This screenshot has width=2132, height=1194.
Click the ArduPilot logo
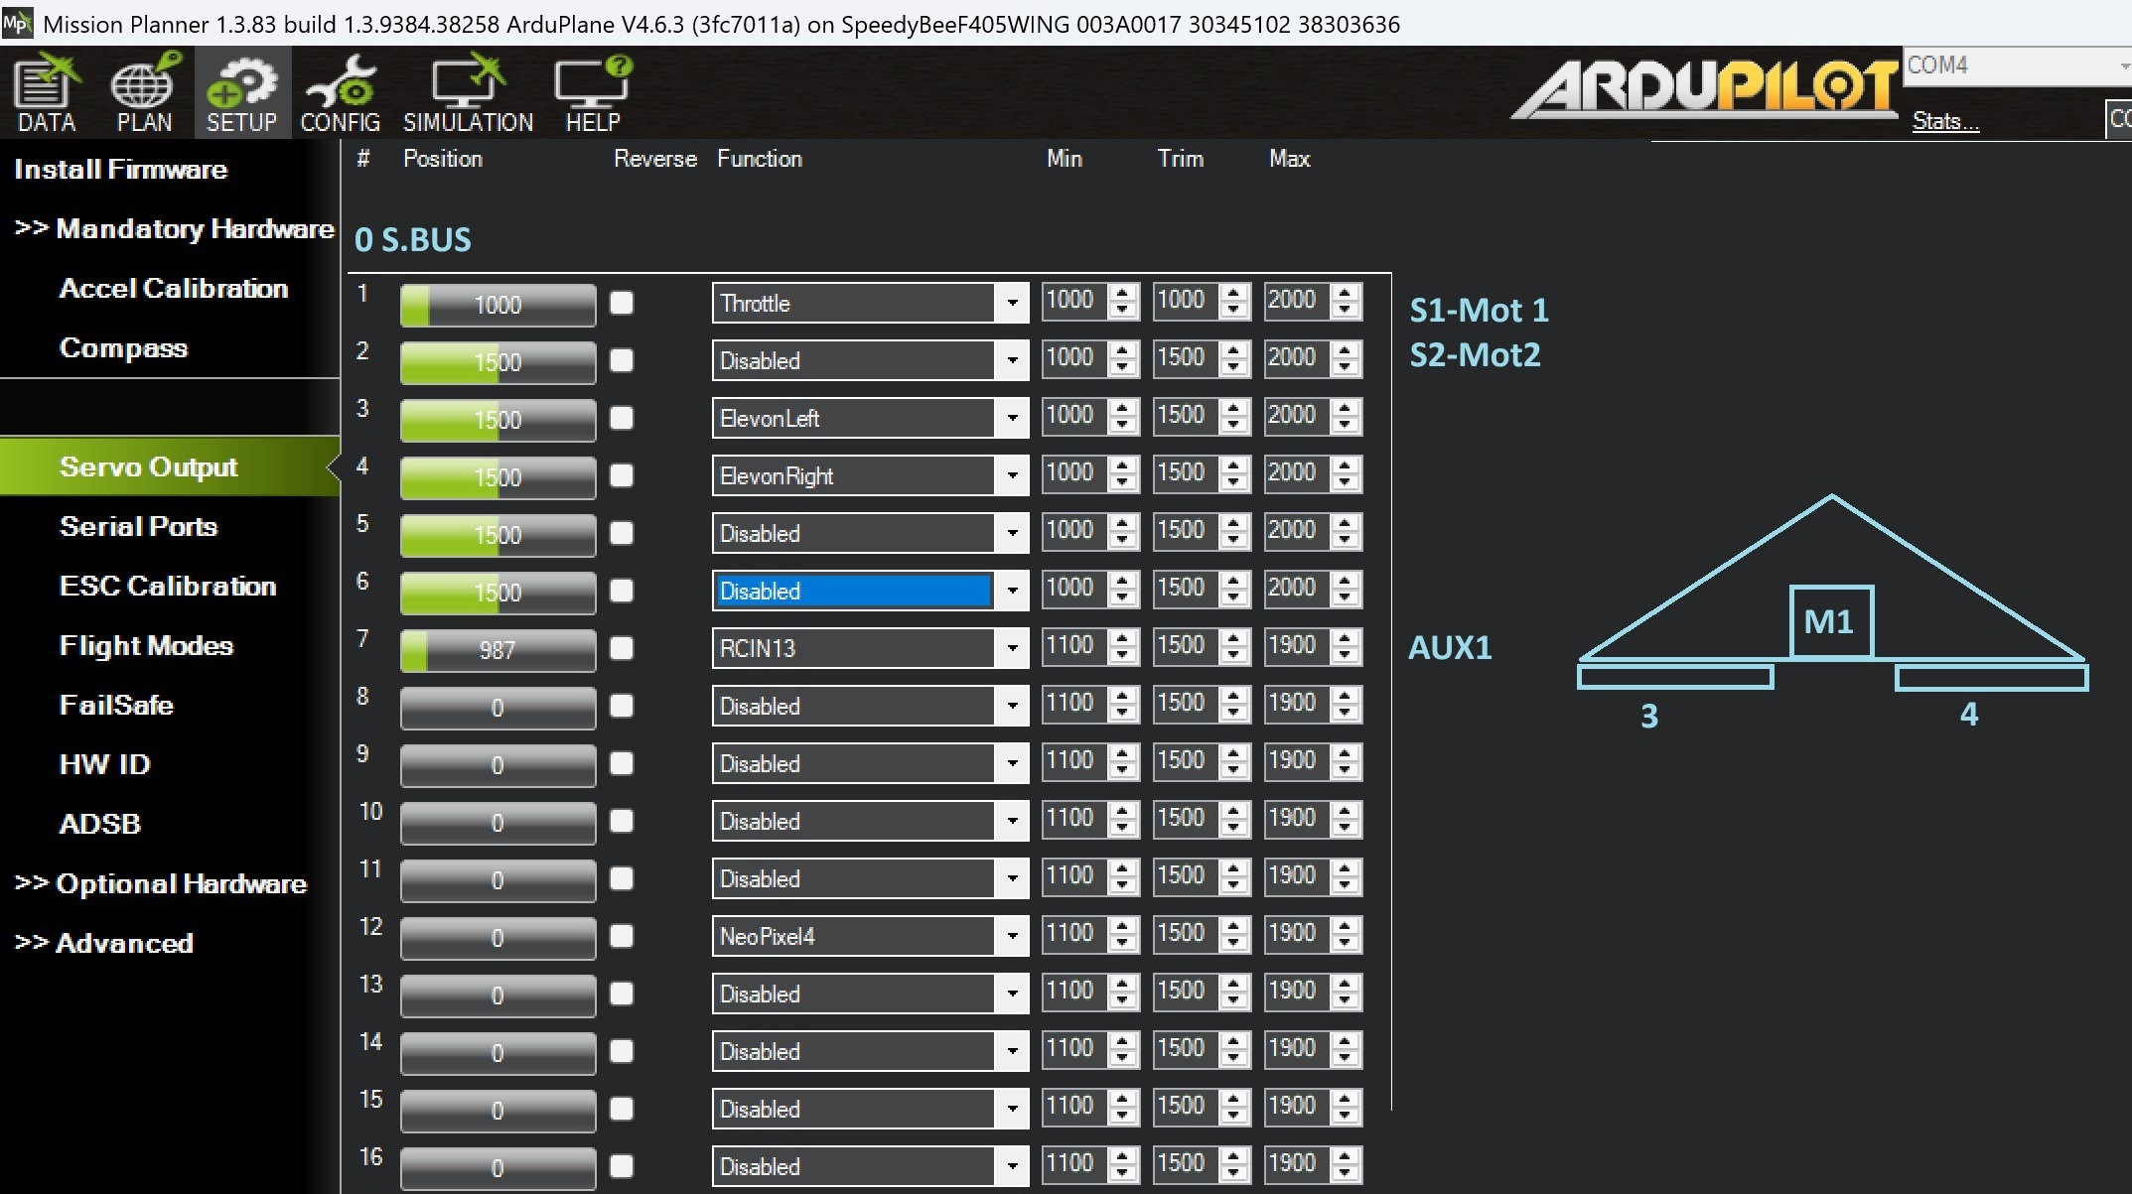[1705, 89]
